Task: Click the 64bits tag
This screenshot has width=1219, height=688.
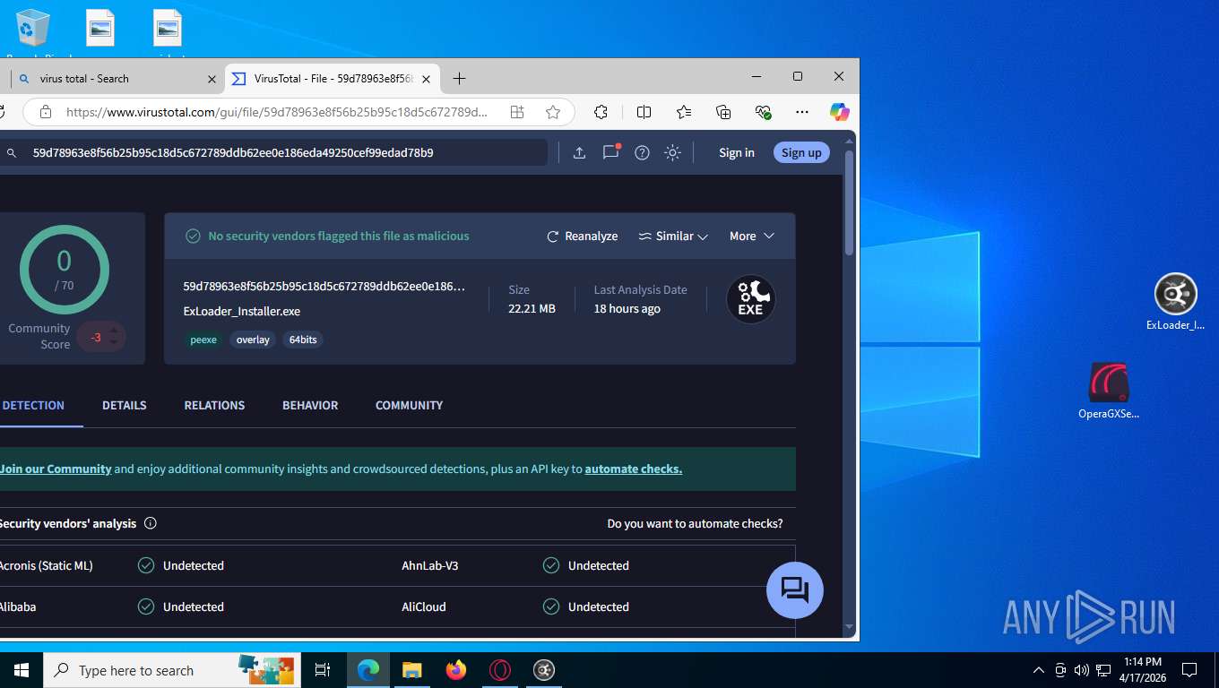Action: (x=303, y=340)
